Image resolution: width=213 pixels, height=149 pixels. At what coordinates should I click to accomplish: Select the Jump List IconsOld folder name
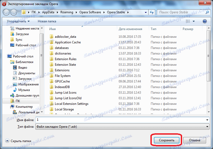[x=68, y=98]
